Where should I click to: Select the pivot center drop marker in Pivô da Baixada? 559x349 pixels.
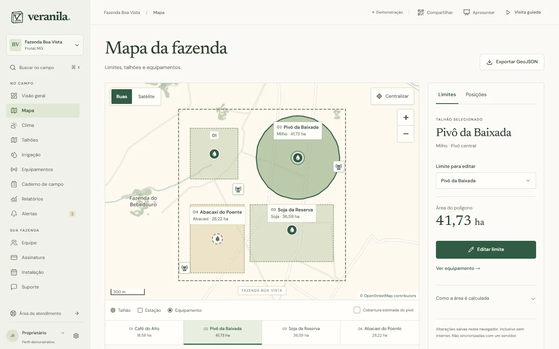point(298,158)
